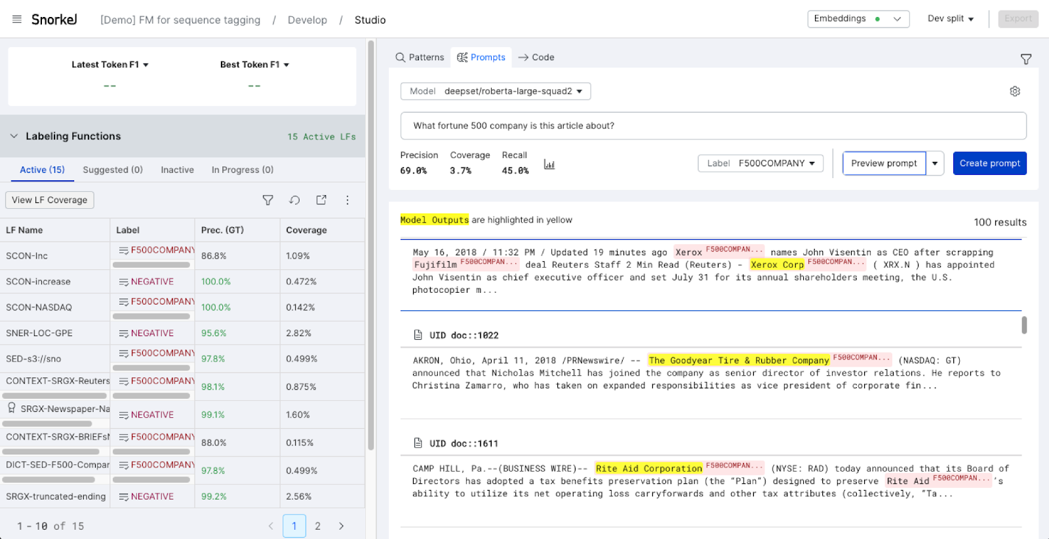Switch to the Code tab
The height and width of the screenshot is (539, 1049).
point(536,57)
